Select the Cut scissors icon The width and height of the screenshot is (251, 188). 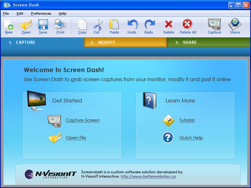click(x=98, y=24)
